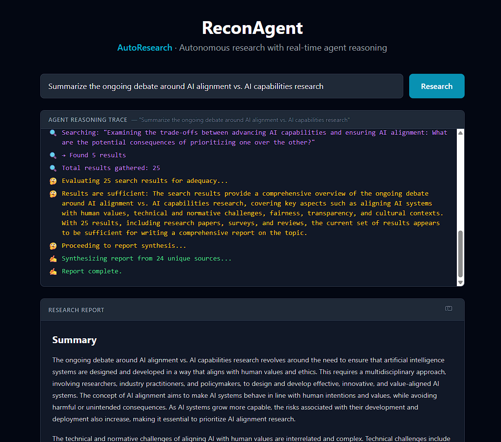Click the thinking-face icon beside "Evaluating 25 search results"
This screenshot has height=442, width=501.
(53, 180)
